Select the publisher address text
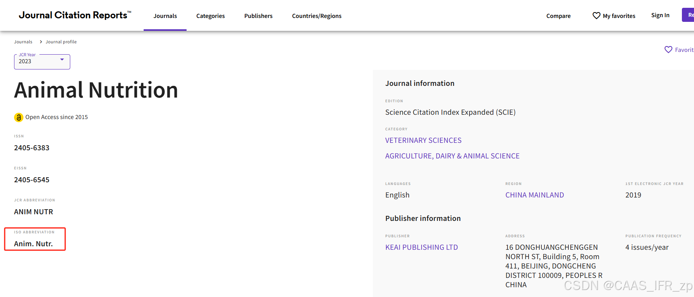The height and width of the screenshot is (297, 694). (x=554, y=266)
